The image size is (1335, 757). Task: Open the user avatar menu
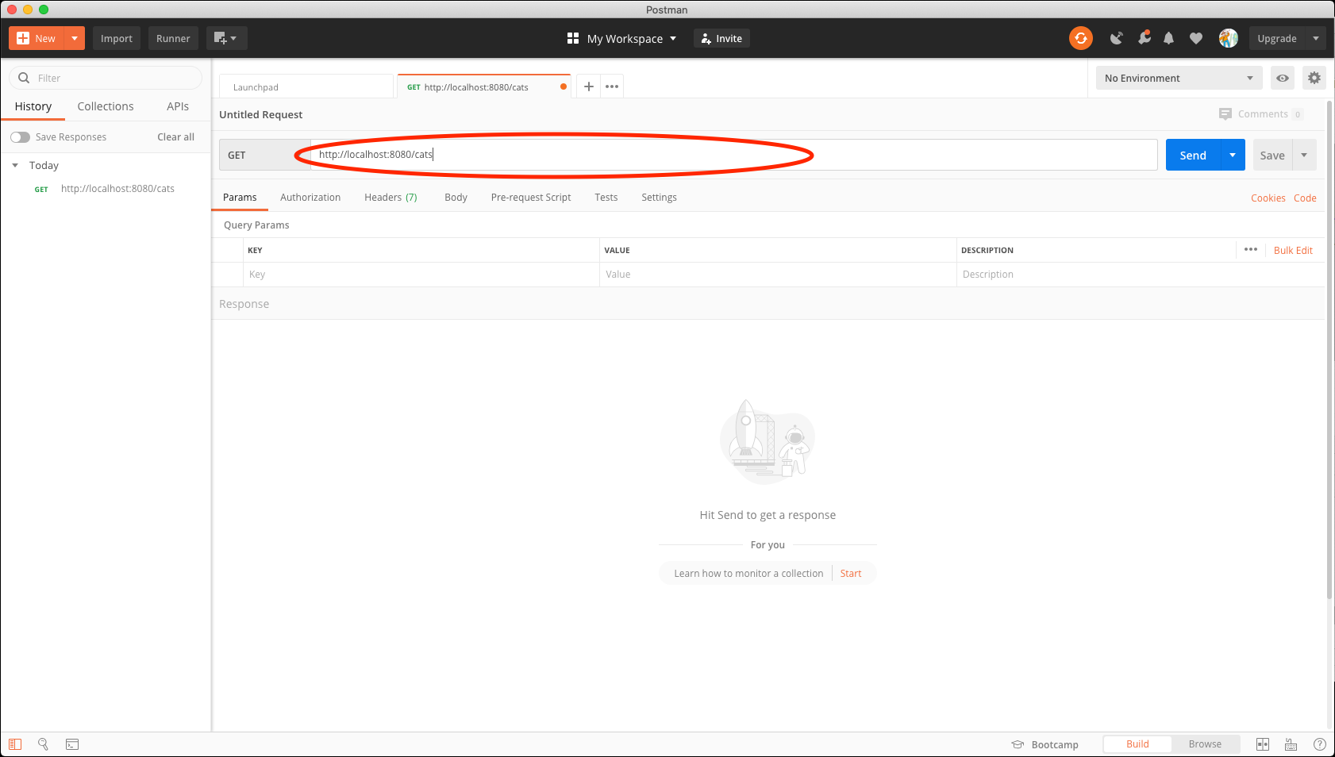pos(1228,38)
